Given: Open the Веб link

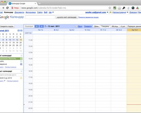Looking at the screenshot, I should click(x=46, y=12).
